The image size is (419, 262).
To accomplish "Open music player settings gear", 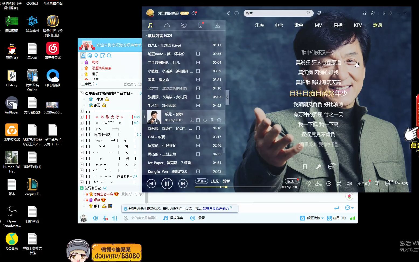I will pos(373,13).
